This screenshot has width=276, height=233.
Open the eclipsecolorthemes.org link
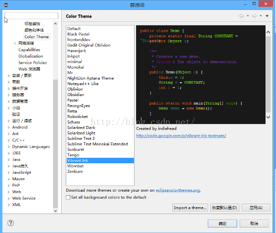tap(178, 190)
